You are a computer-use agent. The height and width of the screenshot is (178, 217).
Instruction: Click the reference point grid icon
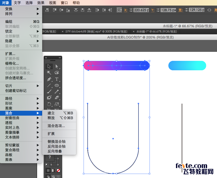[x=119, y=10]
